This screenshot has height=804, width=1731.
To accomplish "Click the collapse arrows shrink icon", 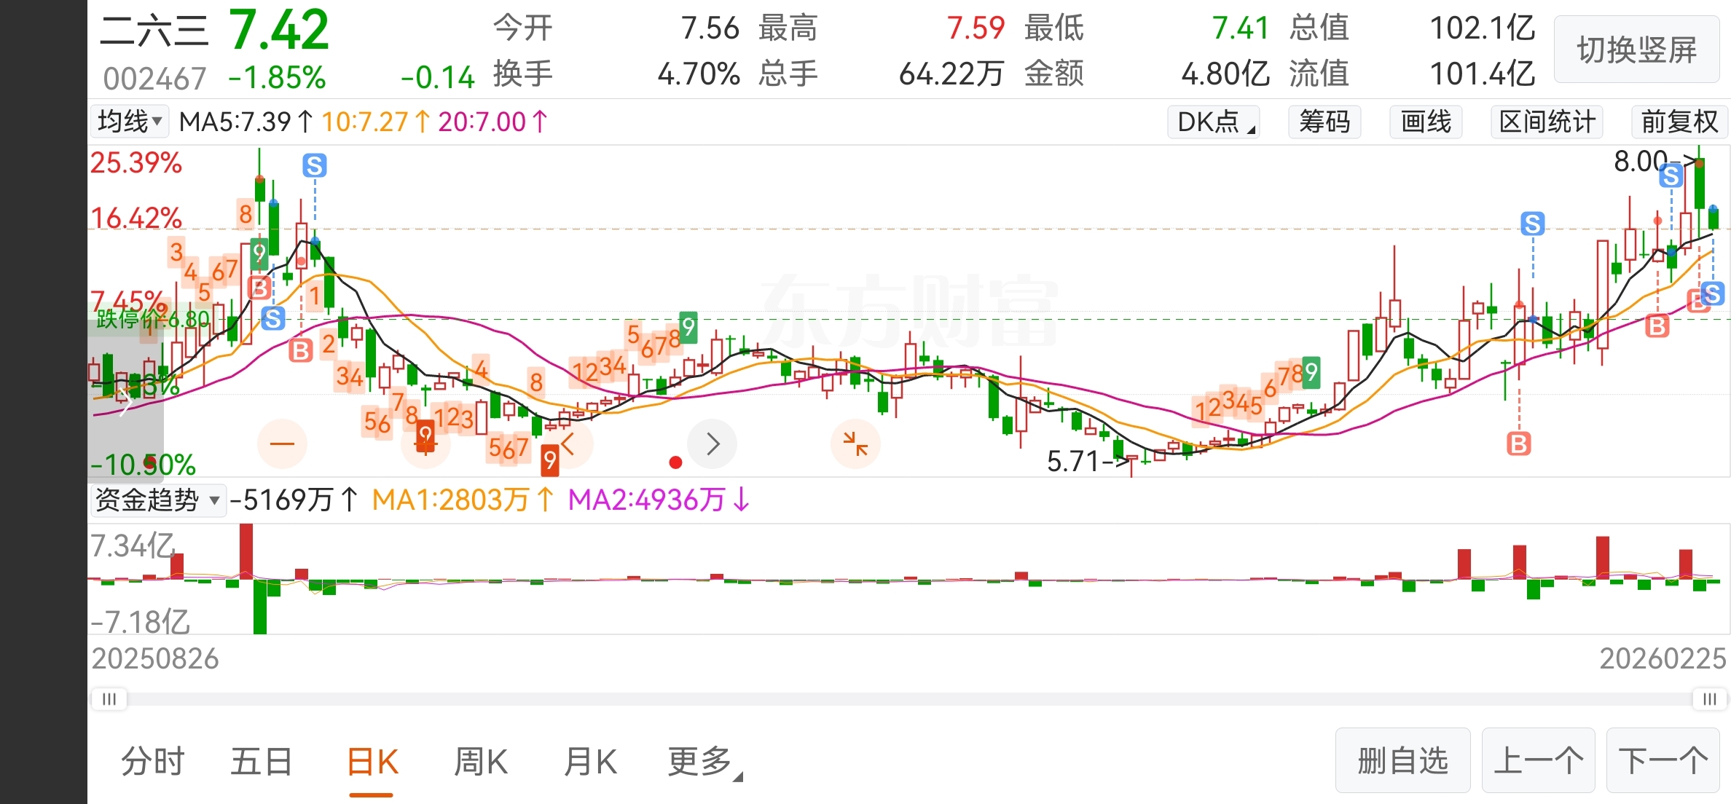I will tap(855, 444).
